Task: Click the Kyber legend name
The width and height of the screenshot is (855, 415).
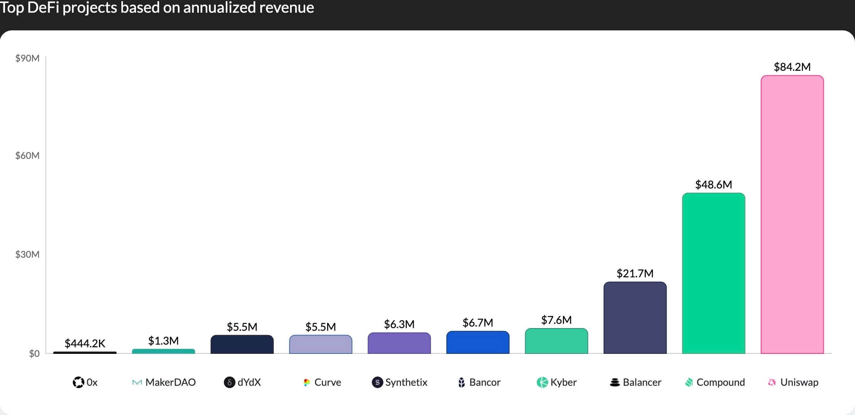Action: [x=563, y=382]
